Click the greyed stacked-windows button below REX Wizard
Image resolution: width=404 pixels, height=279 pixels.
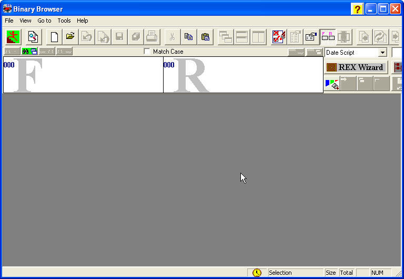coord(365,84)
